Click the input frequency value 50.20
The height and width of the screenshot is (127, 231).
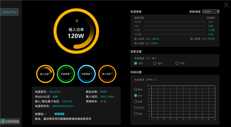coord(211,39)
